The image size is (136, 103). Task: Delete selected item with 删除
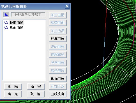[x=13, y=86]
